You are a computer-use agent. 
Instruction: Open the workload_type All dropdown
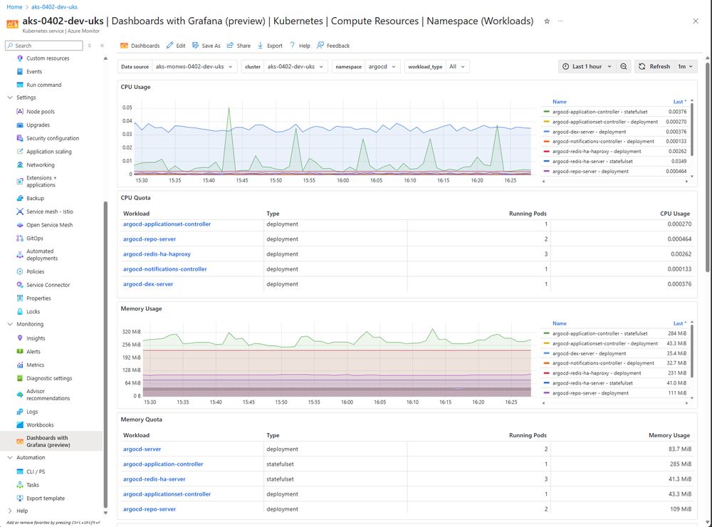(x=457, y=66)
